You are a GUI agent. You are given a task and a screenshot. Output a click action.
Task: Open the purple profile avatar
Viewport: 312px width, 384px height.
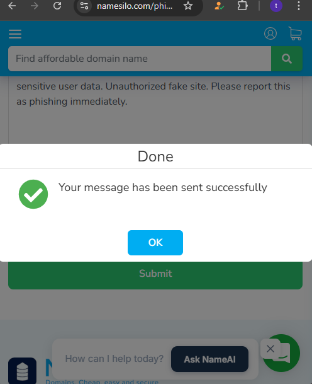tap(276, 6)
